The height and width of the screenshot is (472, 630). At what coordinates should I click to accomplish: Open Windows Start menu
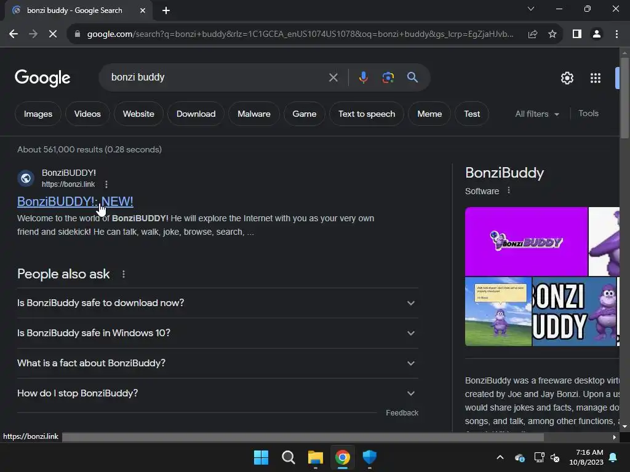261,457
